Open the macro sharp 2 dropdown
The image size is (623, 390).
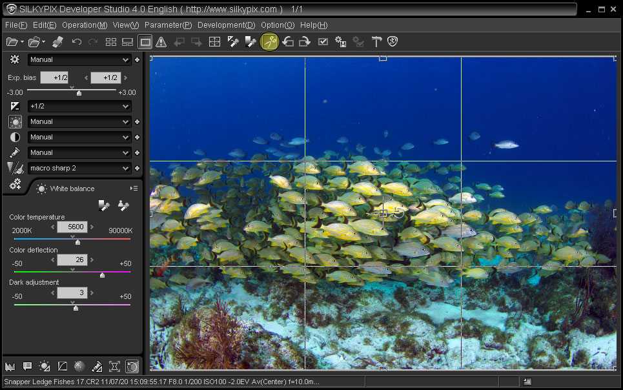click(x=79, y=168)
